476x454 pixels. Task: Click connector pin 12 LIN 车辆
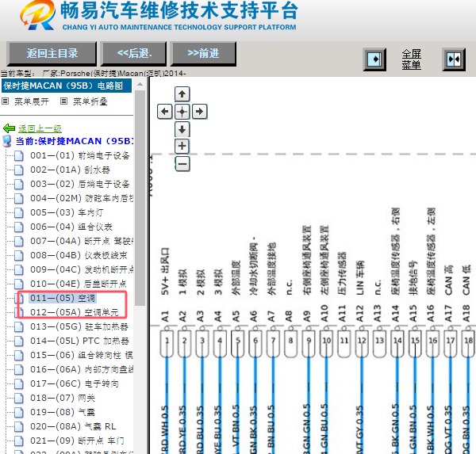[x=362, y=343]
